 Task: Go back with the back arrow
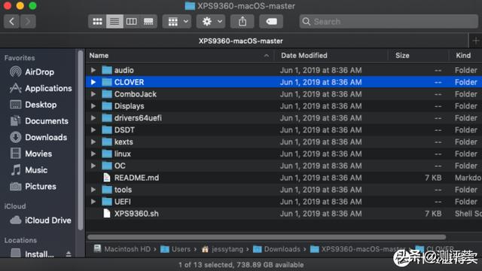point(12,22)
